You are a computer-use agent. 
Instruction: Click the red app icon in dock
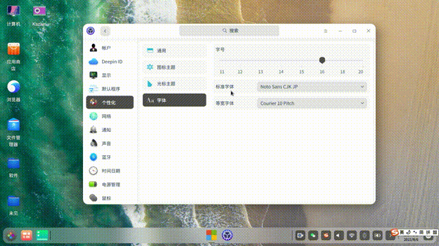(27, 236)
